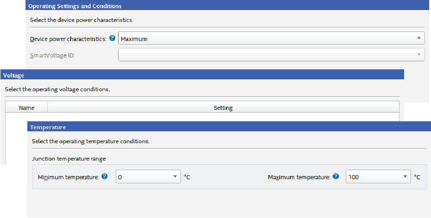
Task: Click the 'Maximum' value in power characteristics box
Action: point(134,39)
